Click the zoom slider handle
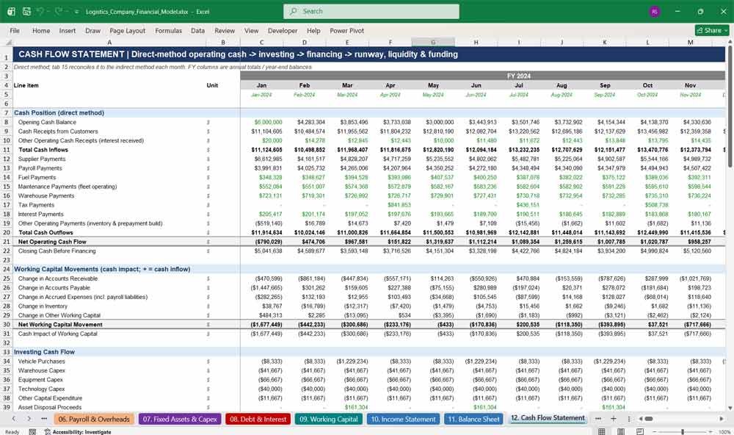This screenshot has width=734, height=435. tap(683, 431)
